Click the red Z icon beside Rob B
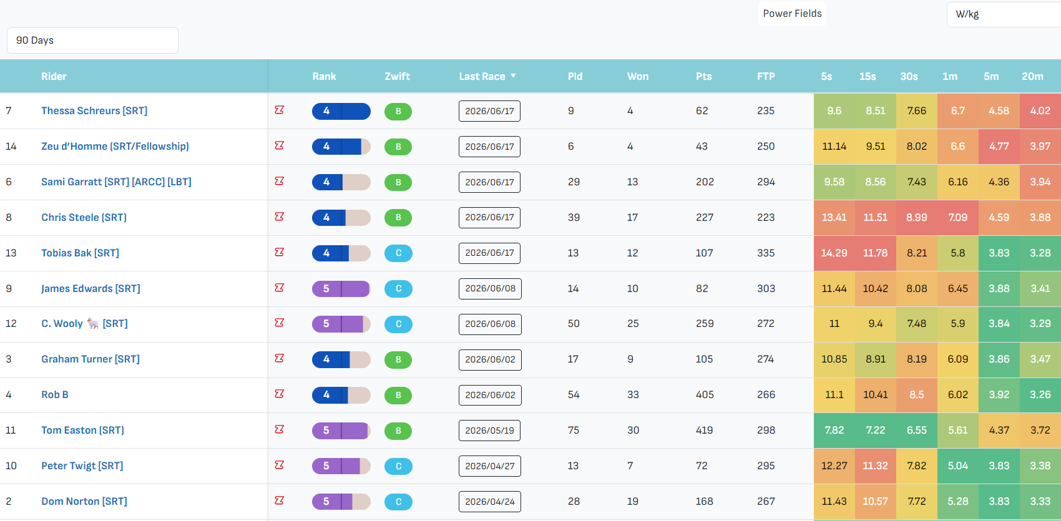 [x=279, y=394]
